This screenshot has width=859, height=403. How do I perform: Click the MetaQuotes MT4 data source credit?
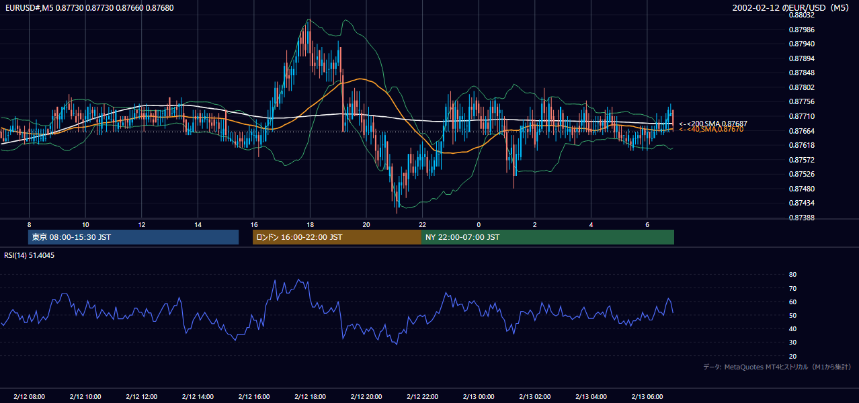pyautogui.click(x=777, y=367)
